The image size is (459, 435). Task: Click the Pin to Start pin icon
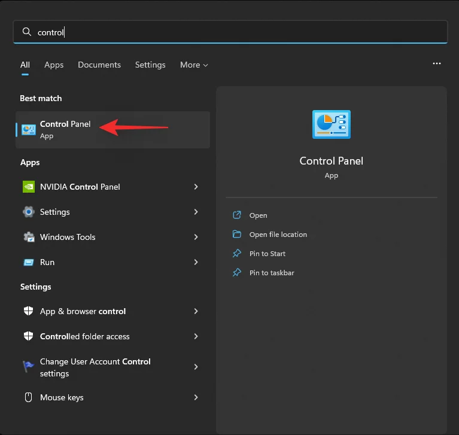tap(237, 253)
